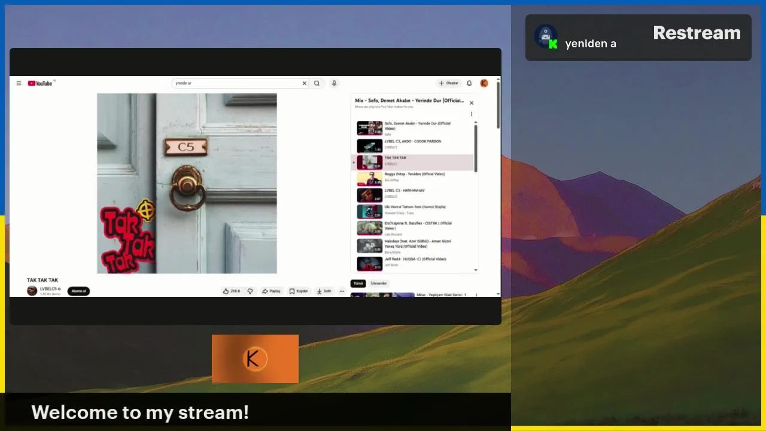This screenshot has width=766, height=431.
Task: Share the video via Paylaş button
Action: point(271,292)
